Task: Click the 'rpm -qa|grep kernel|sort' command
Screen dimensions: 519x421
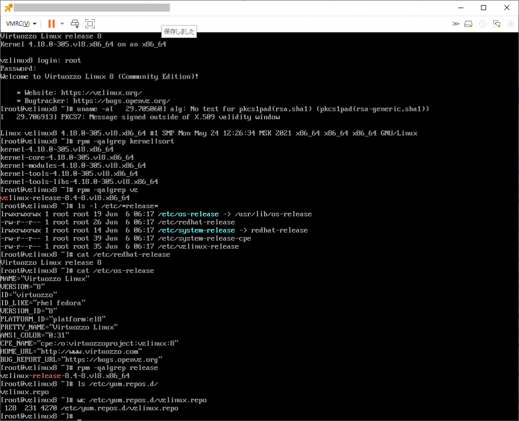Action: click(126, 141)
